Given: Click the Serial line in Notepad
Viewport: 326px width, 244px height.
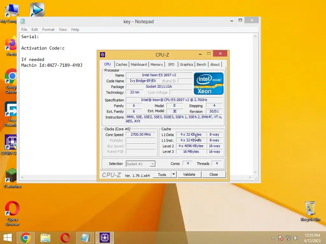Looking at the screenshot, I should (30, 37).
